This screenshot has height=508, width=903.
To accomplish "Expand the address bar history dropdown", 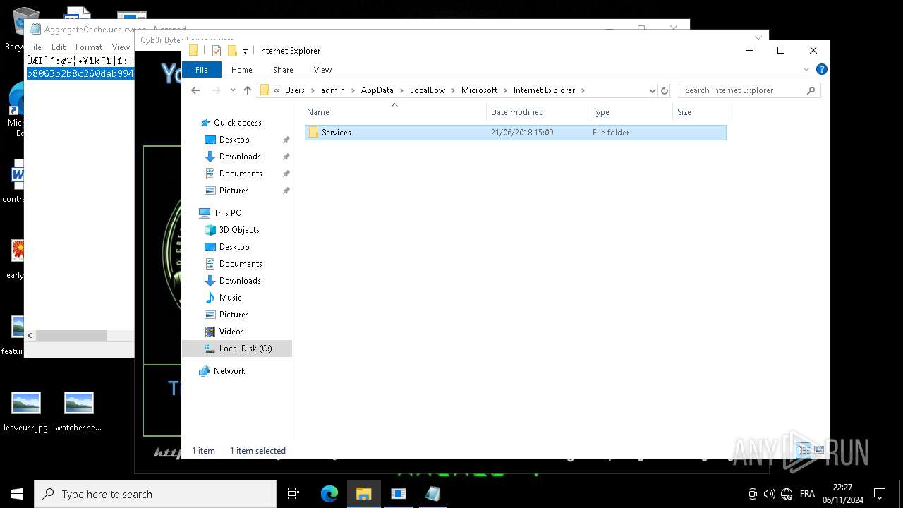I will [653, 90].
